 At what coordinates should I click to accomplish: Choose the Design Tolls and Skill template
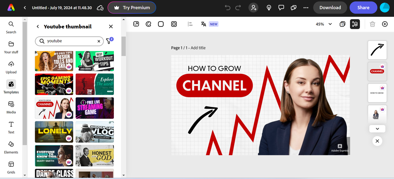(x=54, y=61)
